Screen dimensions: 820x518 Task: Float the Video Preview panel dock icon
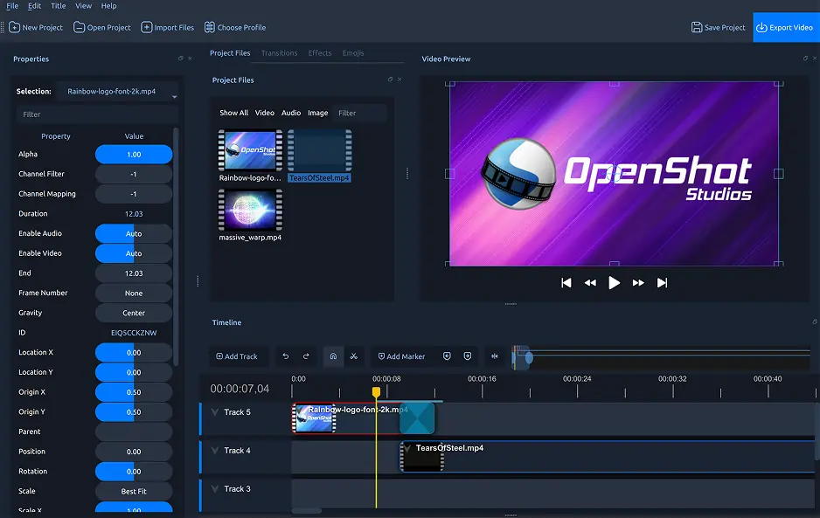pyautogui.click(x=805, y=58)
